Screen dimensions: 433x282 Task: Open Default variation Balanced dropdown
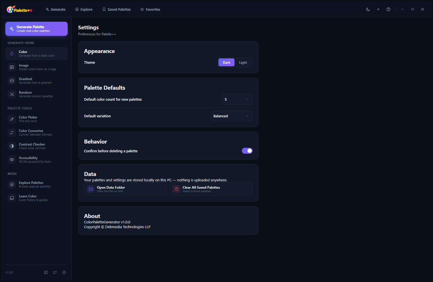click(231, 116)
